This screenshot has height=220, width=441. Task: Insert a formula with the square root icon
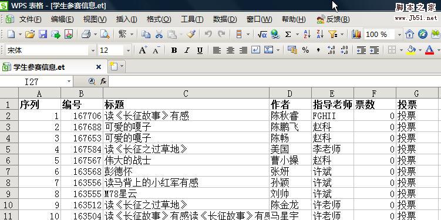click(262, 34)
